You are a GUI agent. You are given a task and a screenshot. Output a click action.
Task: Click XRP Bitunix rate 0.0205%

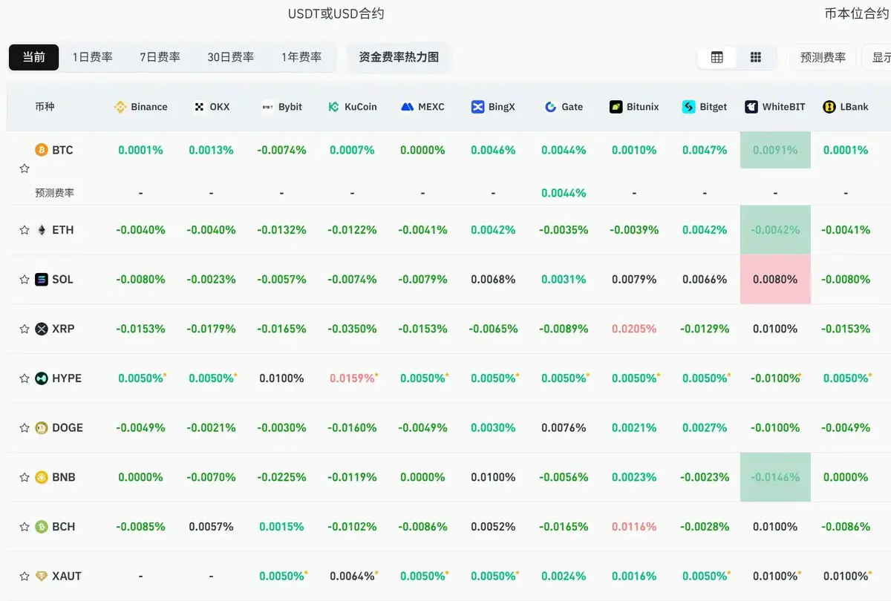(x=634, y=329)
